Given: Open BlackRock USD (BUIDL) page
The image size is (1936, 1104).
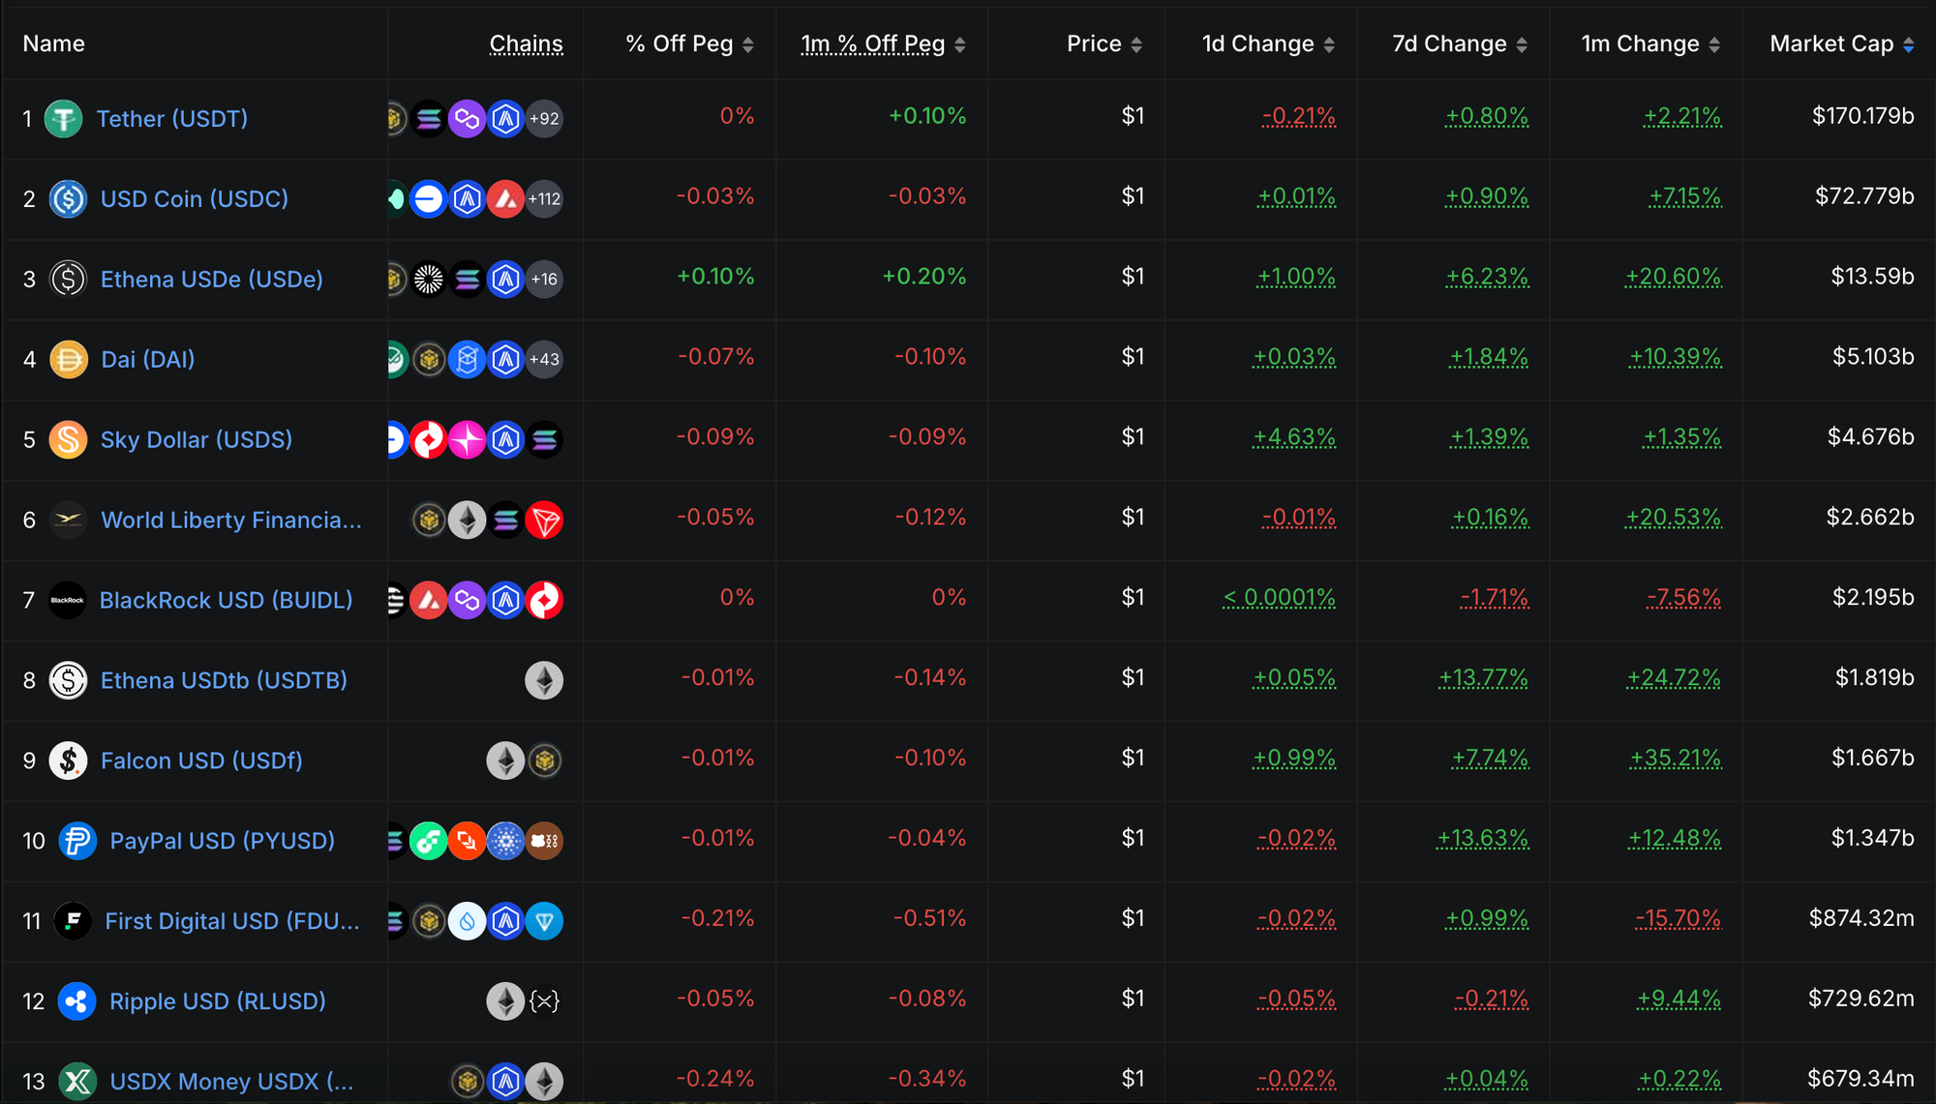Looking at the screenshot, I should click(x=226, y=601).
